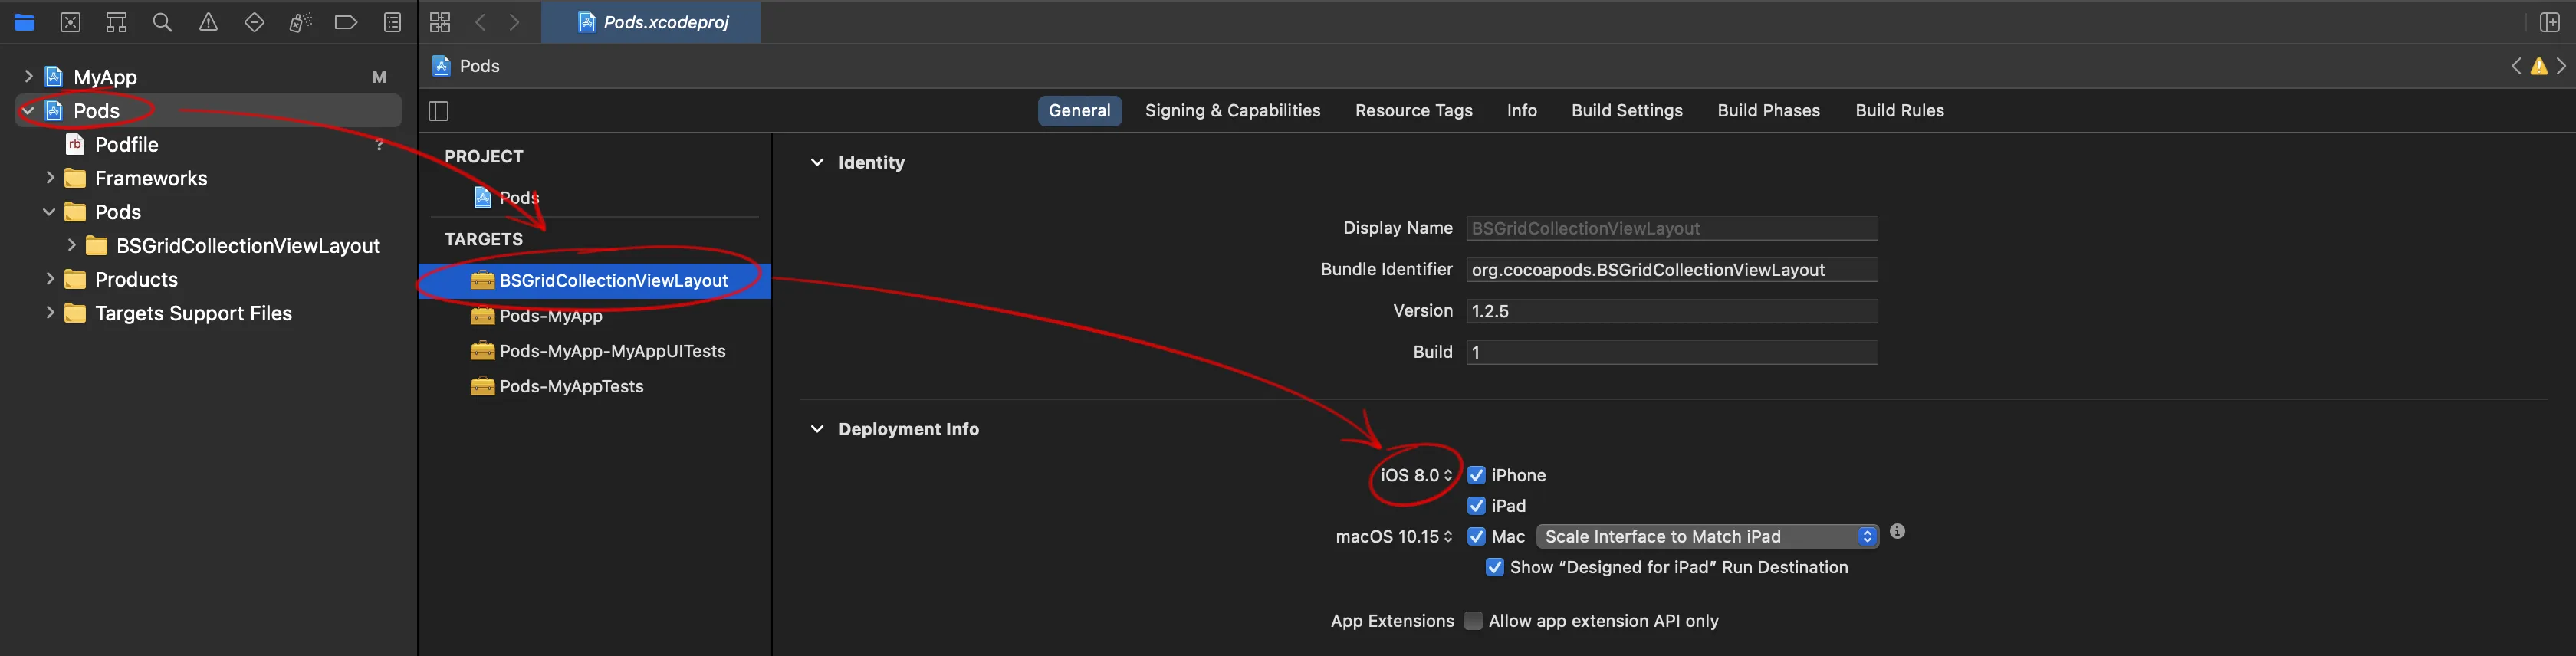Open the iOS 8.0 deployment target dropdown

pyautogui.click(x=1416, y=475)
